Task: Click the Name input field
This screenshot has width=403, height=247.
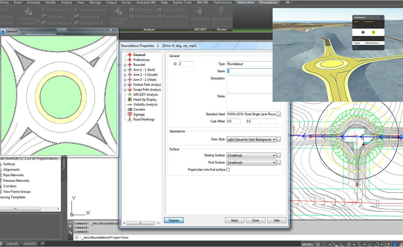Action: [x=249, y=71]
